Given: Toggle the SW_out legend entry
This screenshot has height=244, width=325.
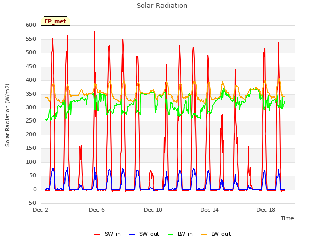Looking at the screenshot, I should pyautogui.click(x=144, y=234).
